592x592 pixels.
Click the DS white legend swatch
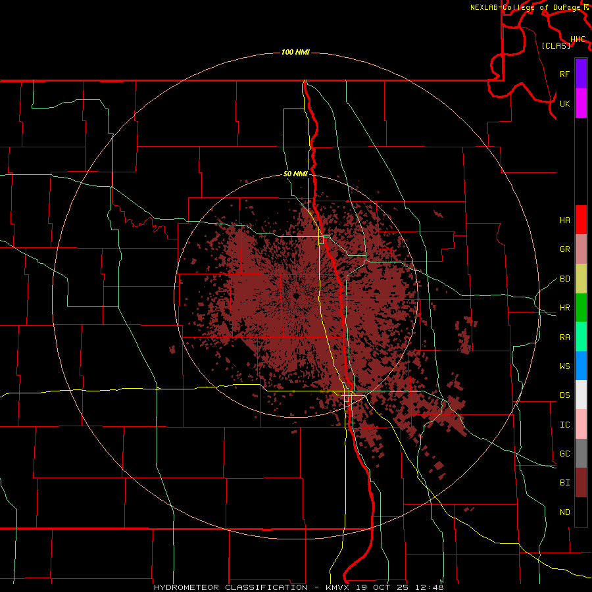point(581,395)
